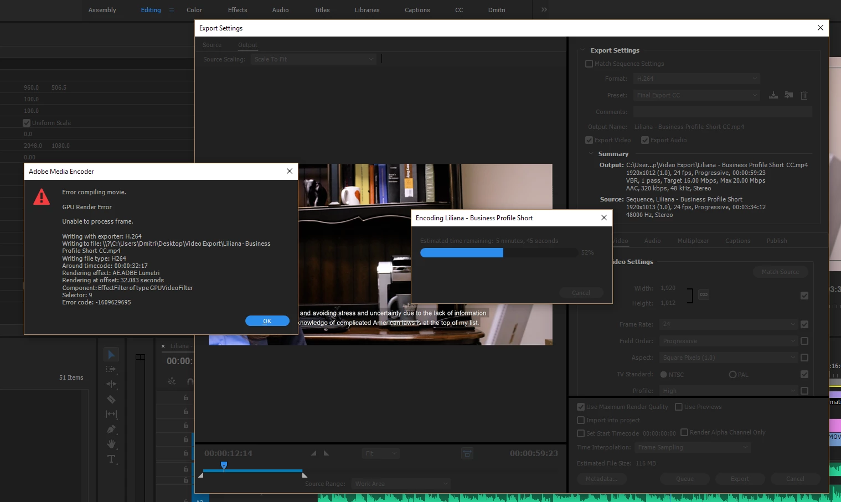The height and width of the screenshot is (502, 841).
Task: Select the Track Select Forward tool
Action: (x=111, y=369)
